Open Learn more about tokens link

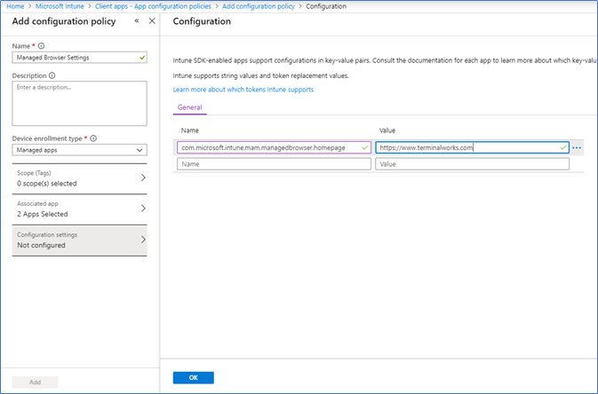click(243, 90)
